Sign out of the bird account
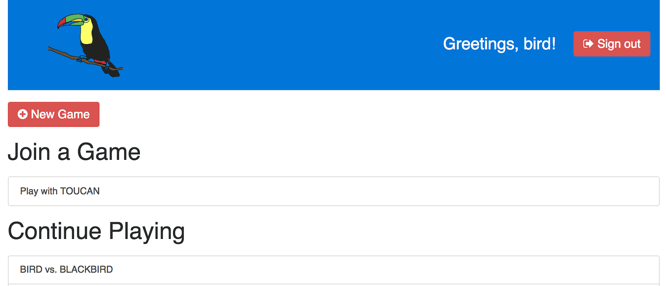 click(x=611, y=44)
